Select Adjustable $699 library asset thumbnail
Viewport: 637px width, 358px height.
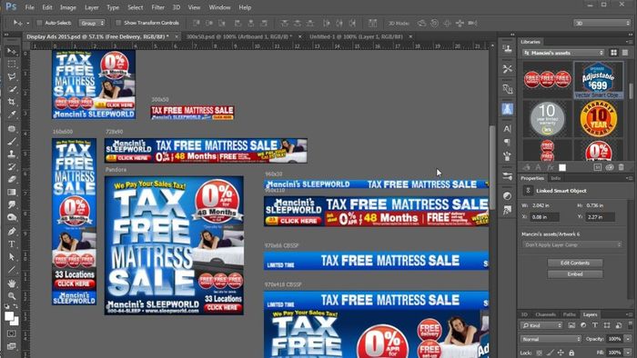[598, 79]
